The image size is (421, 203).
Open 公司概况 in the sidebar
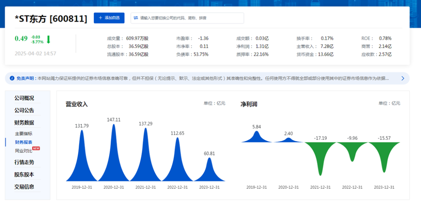pyautogui.click(x=24, y=98)
